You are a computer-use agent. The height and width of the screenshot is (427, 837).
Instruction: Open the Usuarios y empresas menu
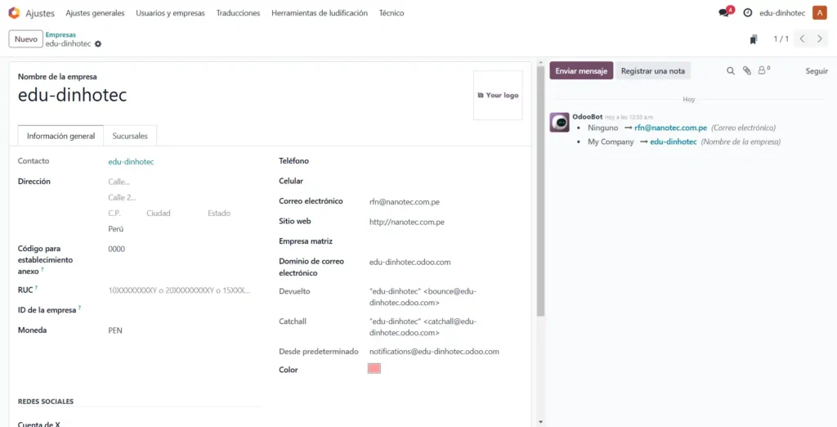pos(170,13)
